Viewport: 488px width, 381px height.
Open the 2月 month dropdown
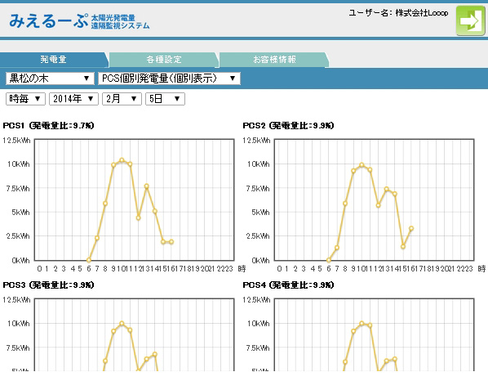[122, 99]
